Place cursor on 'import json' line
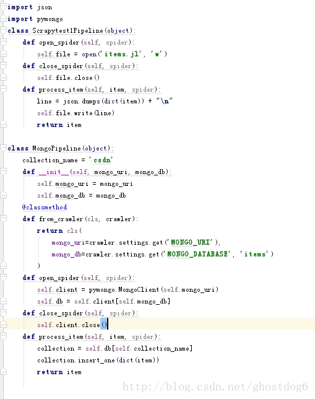 [30, 7]
